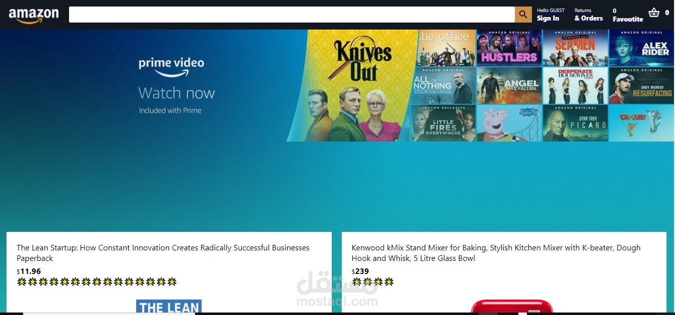The image size is (675, 315).
Task: Click The Lean Startup price 11.96
Action: 29,271
